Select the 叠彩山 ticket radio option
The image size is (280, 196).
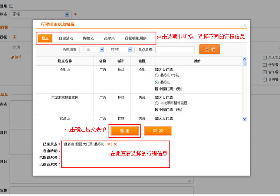coord(157,82)
